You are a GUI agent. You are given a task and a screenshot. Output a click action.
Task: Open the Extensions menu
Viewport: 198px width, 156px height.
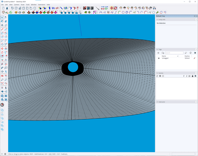41,5
